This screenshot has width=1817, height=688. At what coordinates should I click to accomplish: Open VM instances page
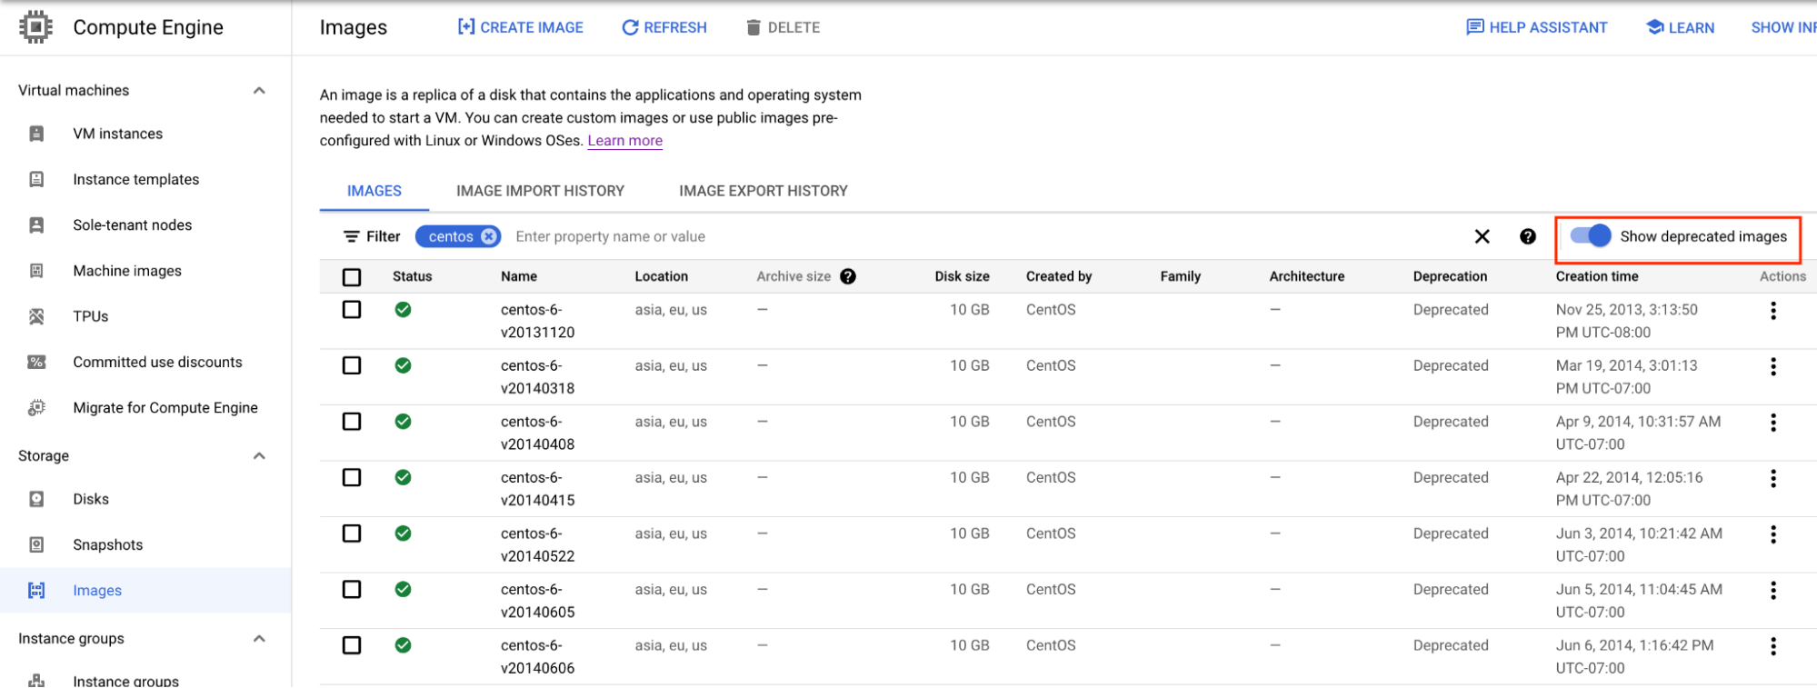(118, 134)
